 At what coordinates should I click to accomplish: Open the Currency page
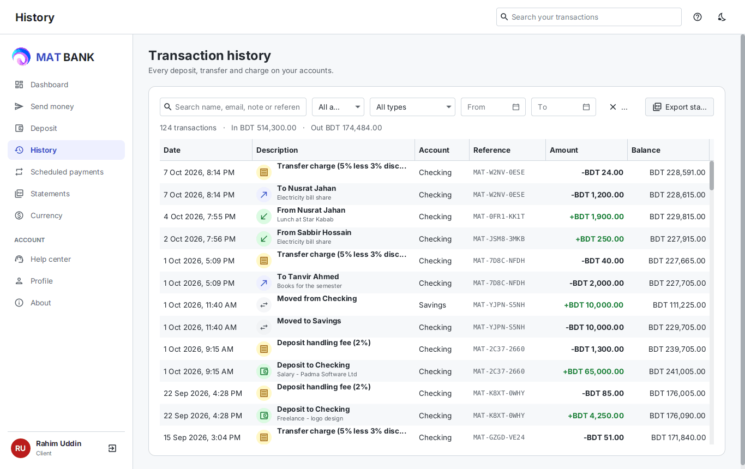66,215
